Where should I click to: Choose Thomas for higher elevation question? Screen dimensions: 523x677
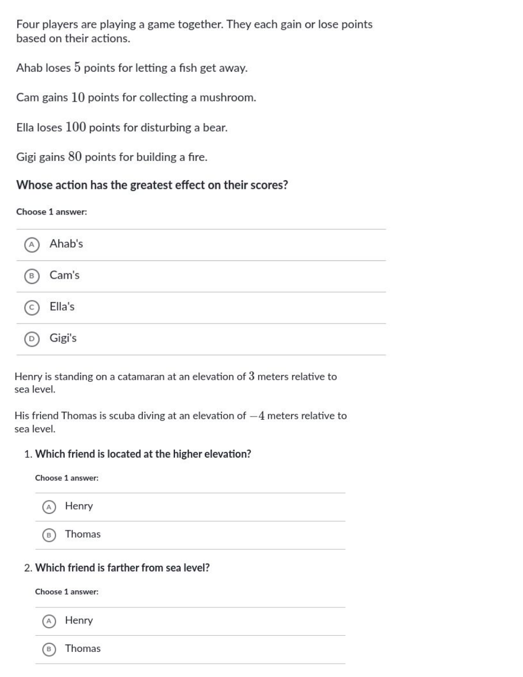tap(49, 535)
